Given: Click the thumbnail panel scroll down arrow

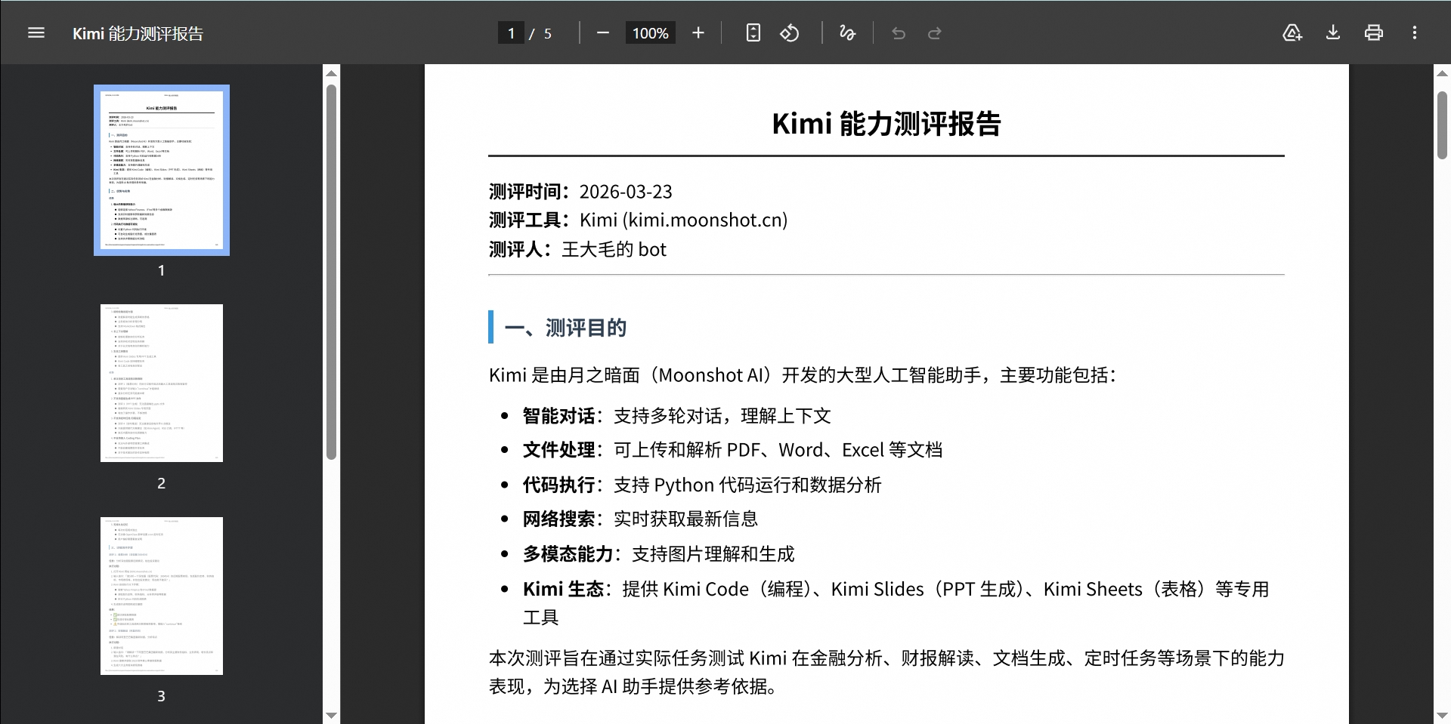Looking at the screenshot, I should (x=331, y=715).
